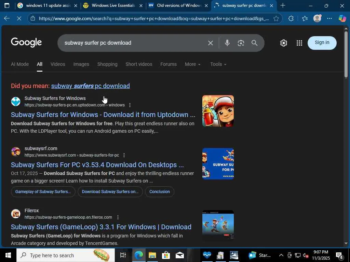Click the Conclusion sitelink chip

tap(160, 192)
